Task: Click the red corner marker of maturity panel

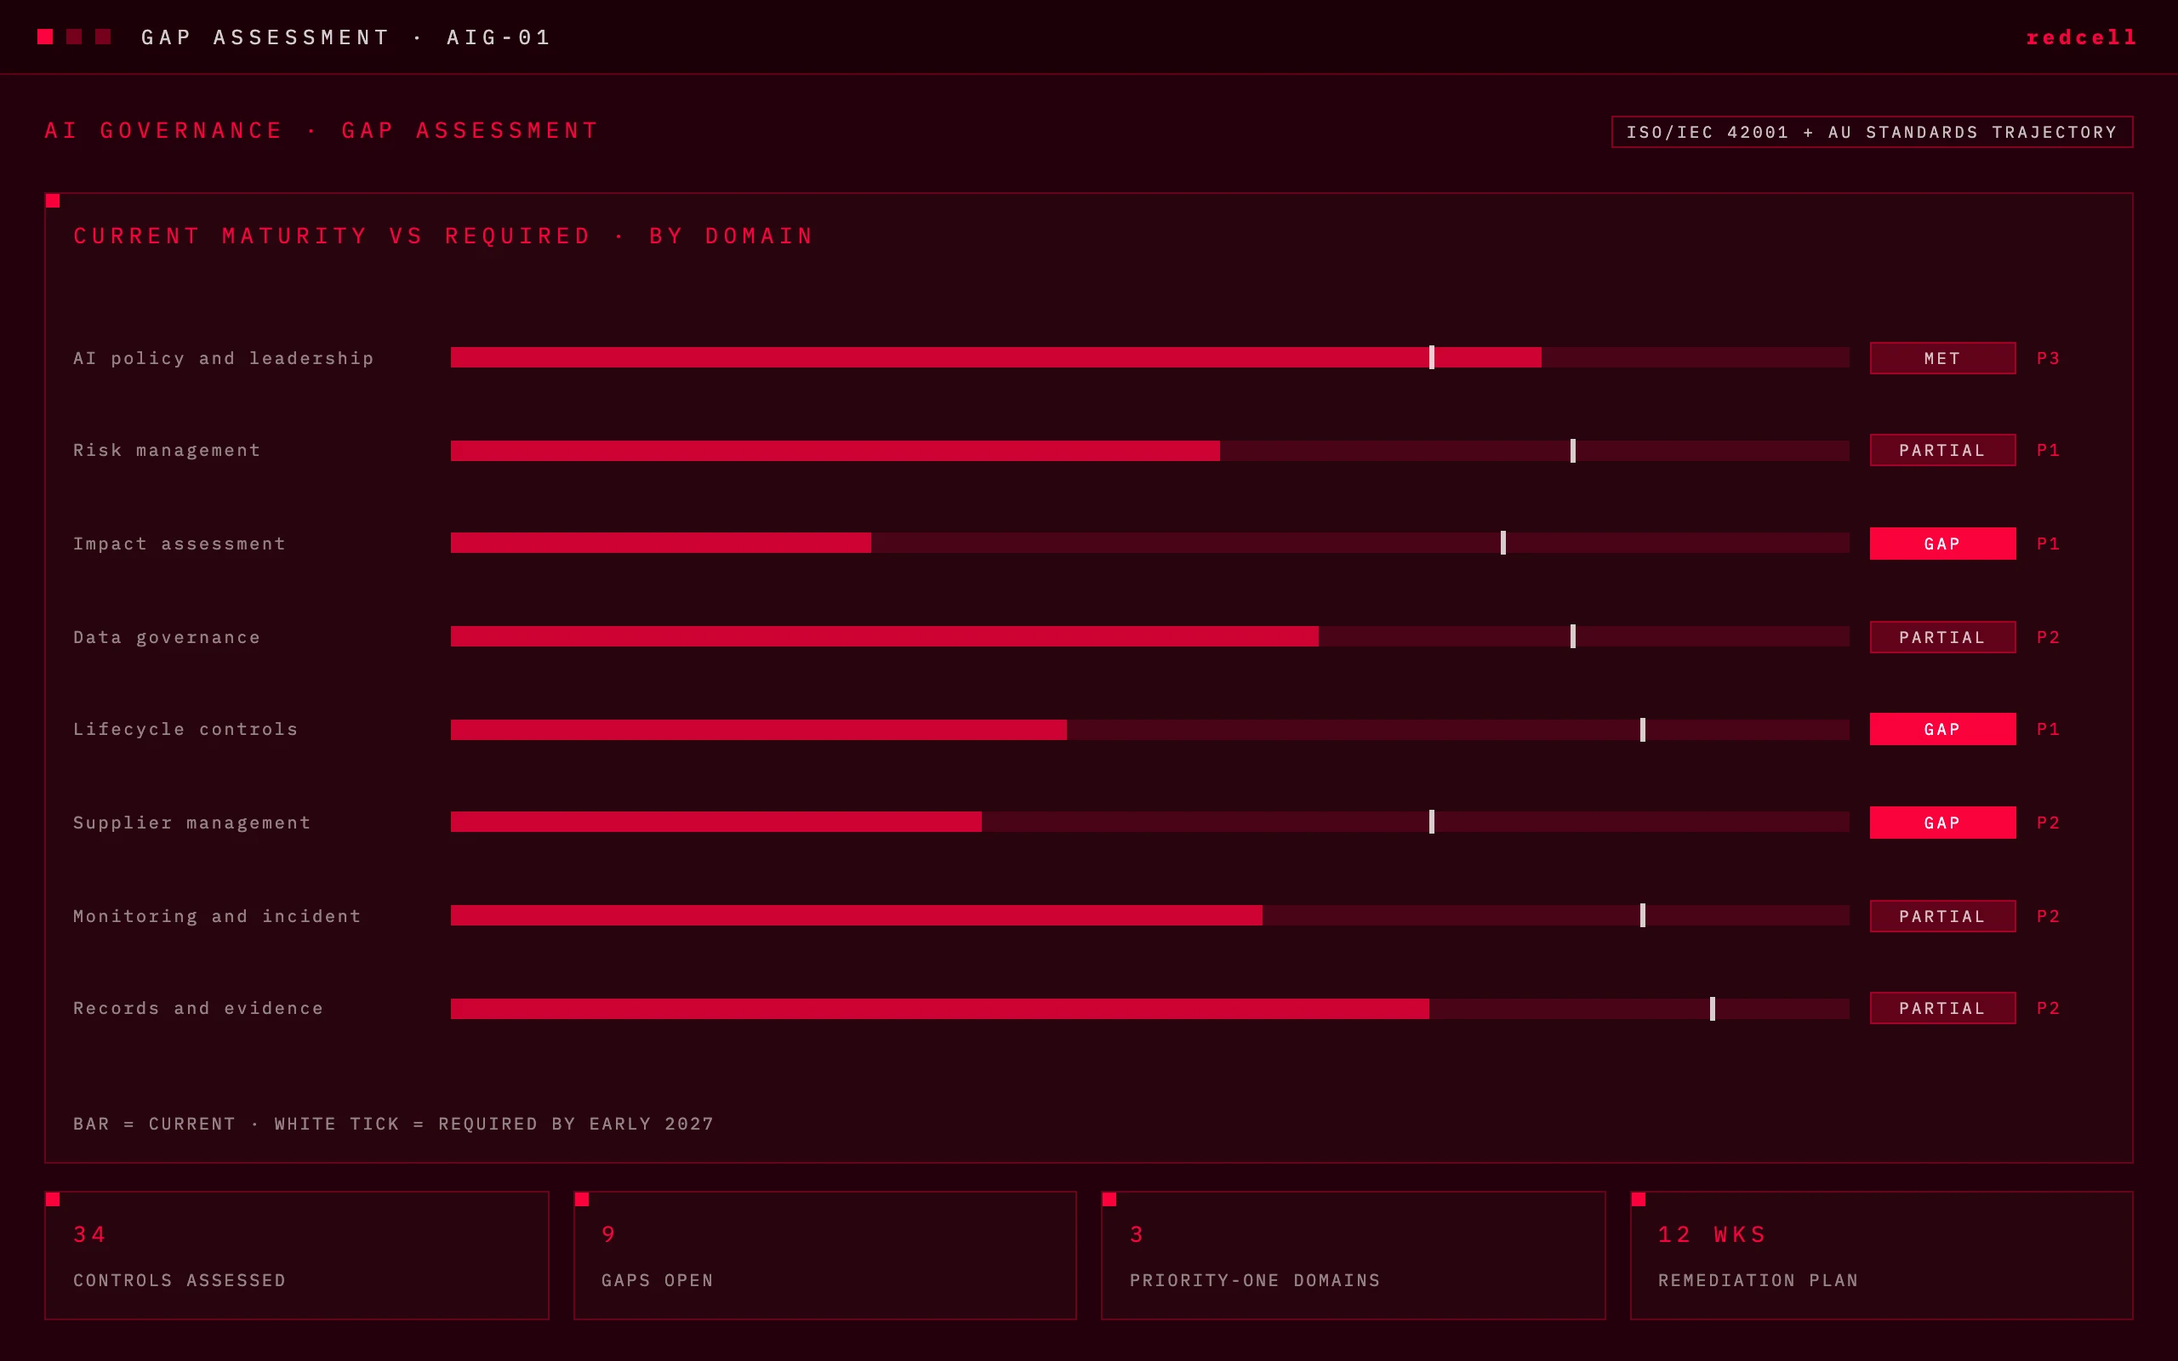Action: tap(52, 201)
